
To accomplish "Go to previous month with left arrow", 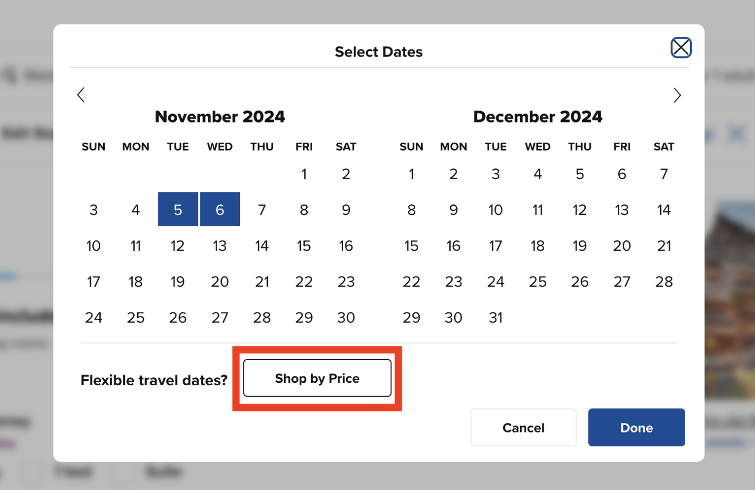I will pyautogui.click(x=81, y=95).
